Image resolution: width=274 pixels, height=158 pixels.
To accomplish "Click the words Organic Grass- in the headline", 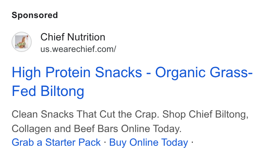I will (x=204, y=73).
